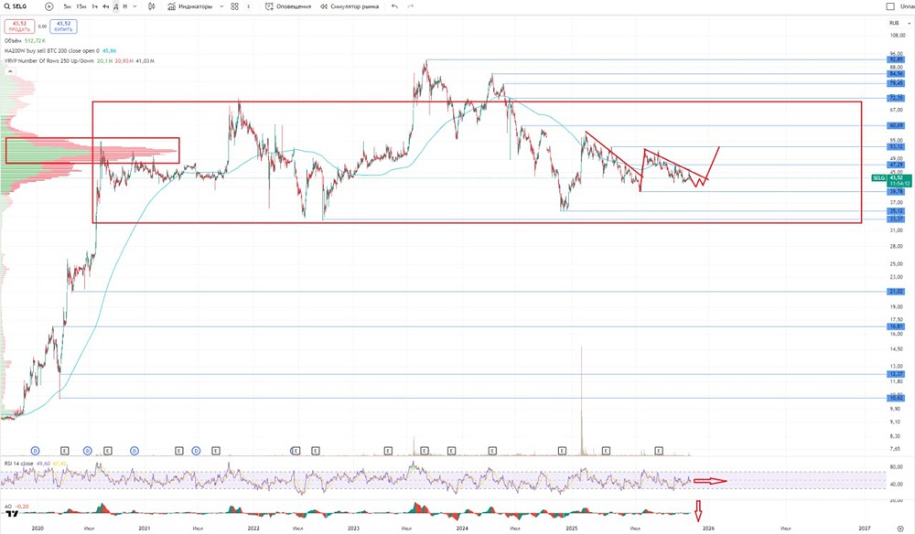Open the indicator templates grid icon

point(234,6)
